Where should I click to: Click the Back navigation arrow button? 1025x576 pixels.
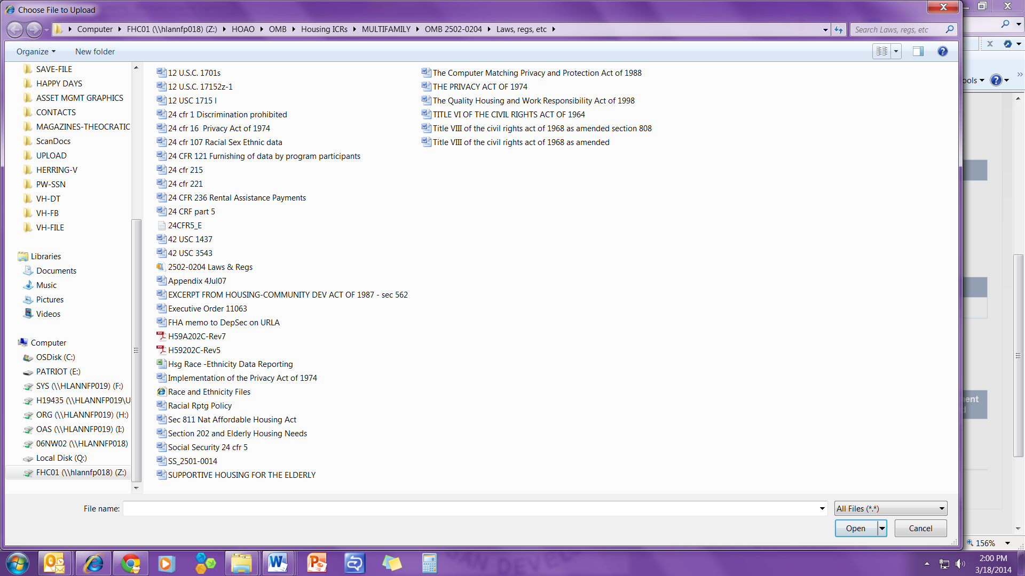tap(15, 29)
